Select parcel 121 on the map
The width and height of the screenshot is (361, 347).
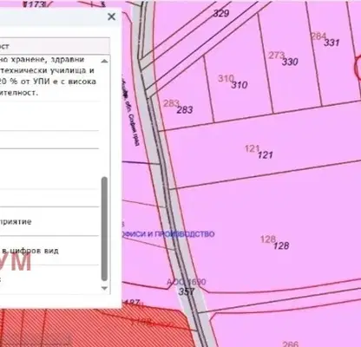click(x=266, y=155)
